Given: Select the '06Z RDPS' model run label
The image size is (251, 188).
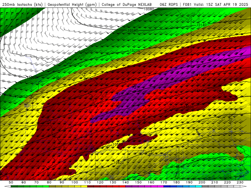Looking at the screenshot, I should [x=169, y=4].
